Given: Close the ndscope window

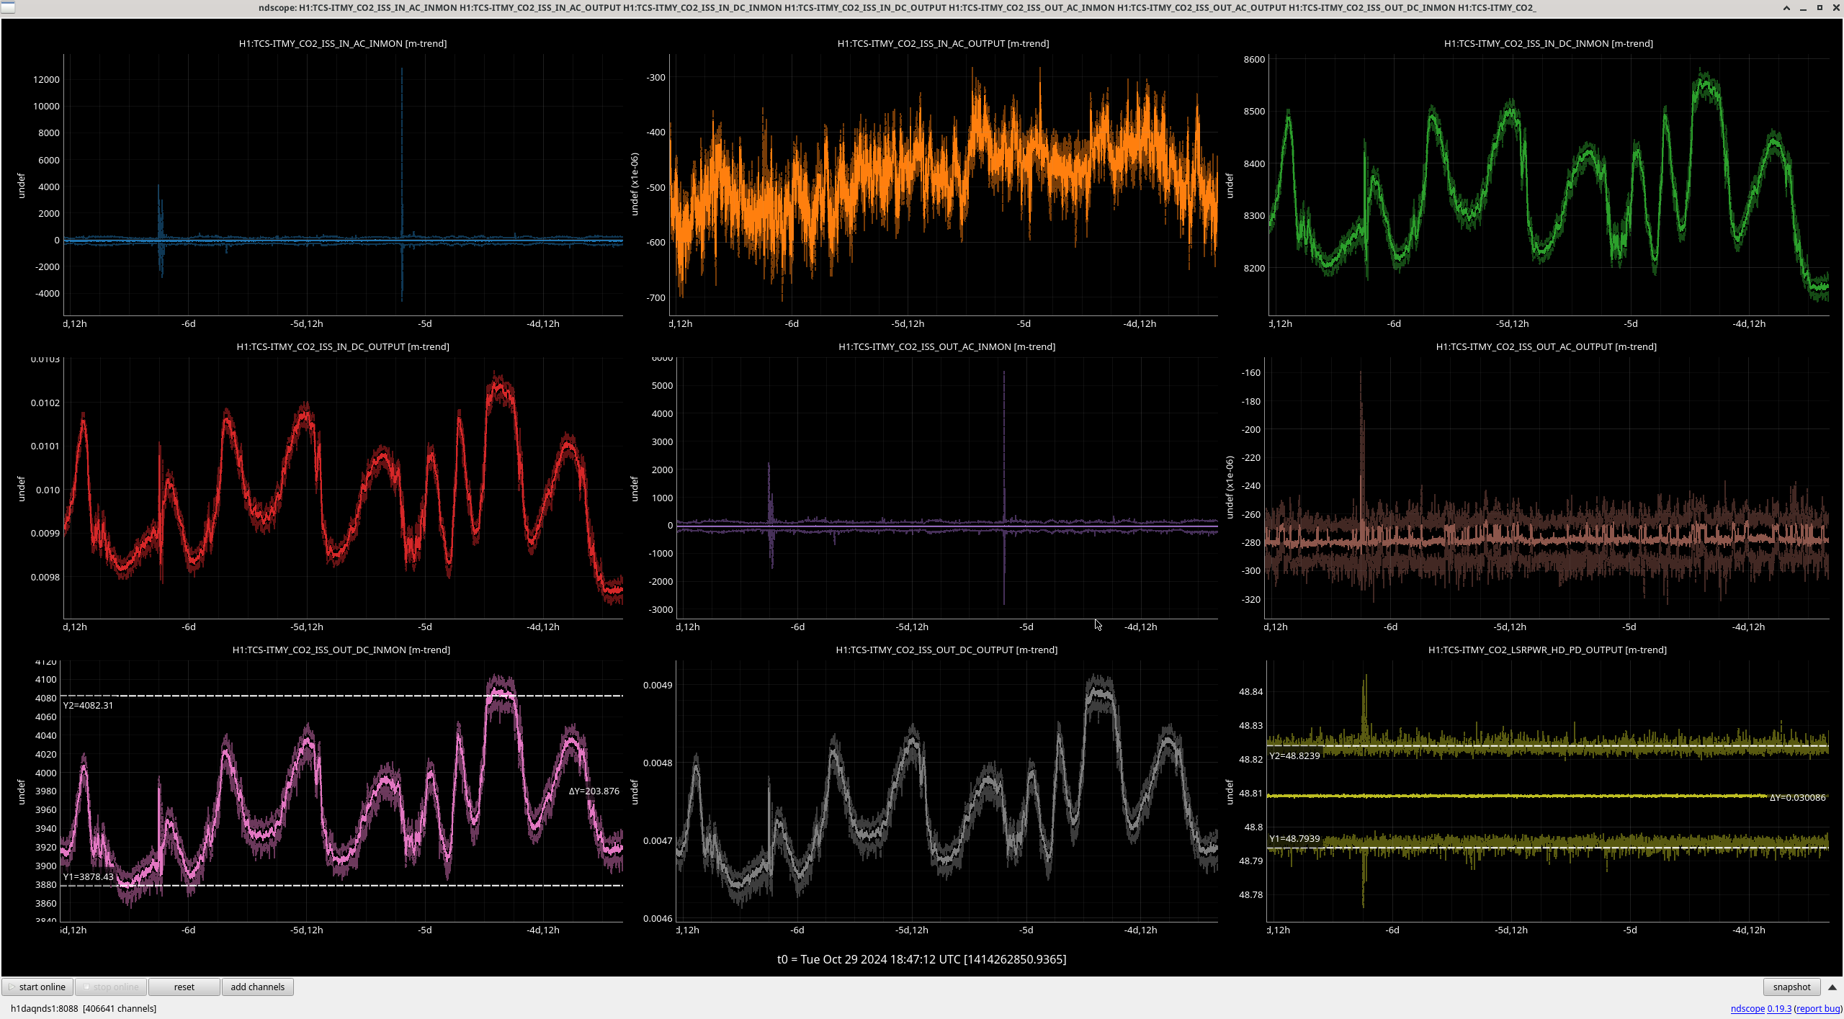Looking at the screenshot, I should [1835, 7].
